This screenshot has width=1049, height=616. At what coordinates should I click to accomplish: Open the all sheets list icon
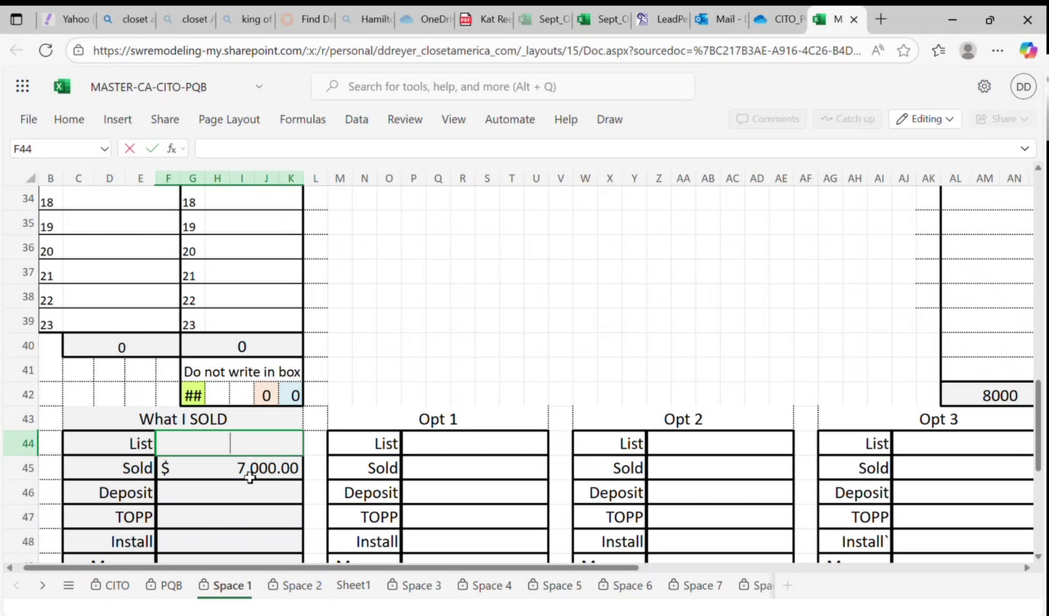point(69,585)
